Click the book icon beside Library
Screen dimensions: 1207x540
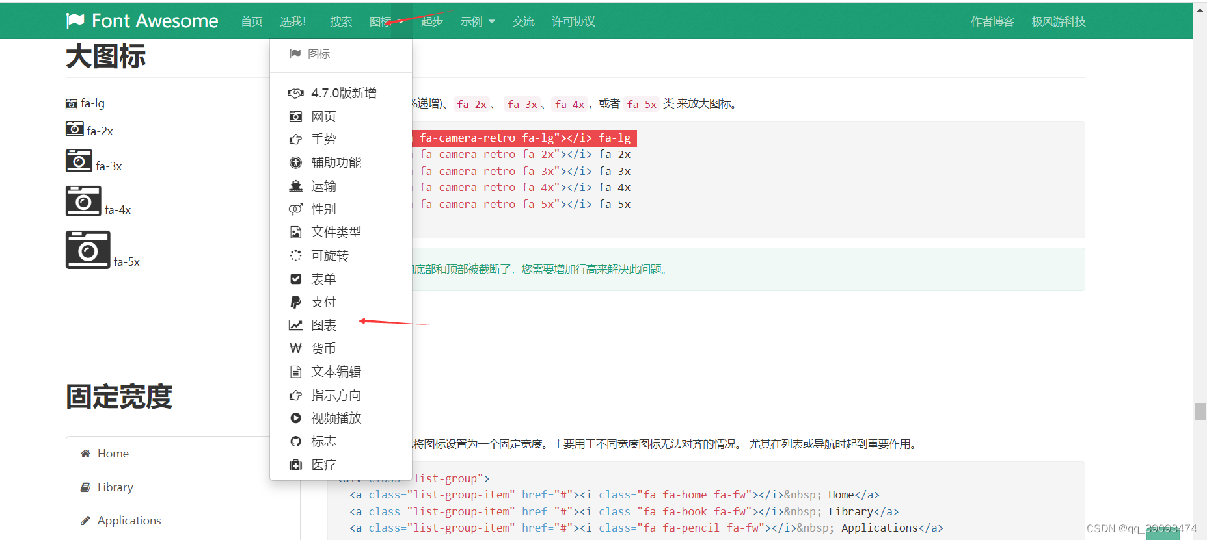(85, 487)
